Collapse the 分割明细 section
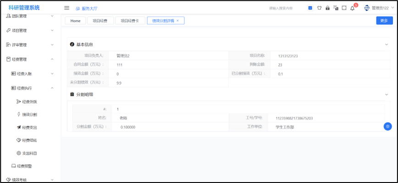This screenshot has height=183, width=398. pos(387,94)
